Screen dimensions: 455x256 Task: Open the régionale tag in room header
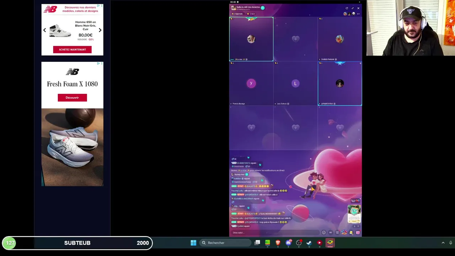(237, 14)
